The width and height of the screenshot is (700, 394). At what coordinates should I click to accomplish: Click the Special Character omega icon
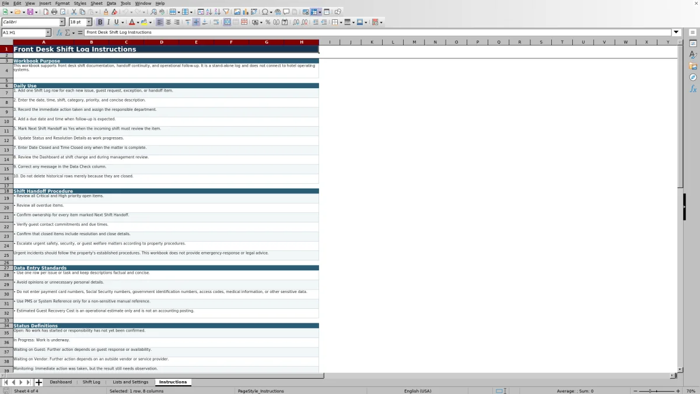click(265, 12)
